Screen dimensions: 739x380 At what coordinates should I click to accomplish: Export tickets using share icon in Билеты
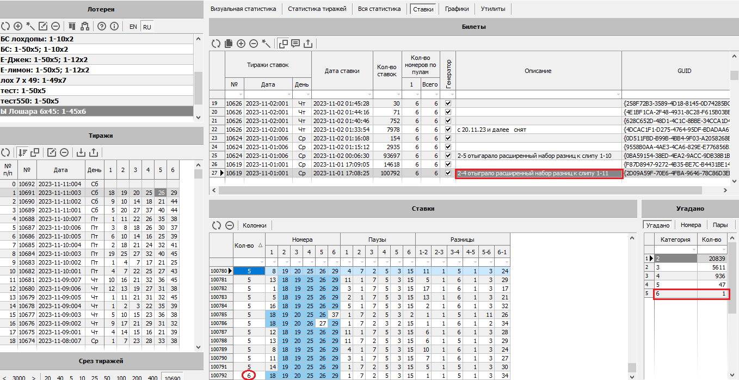click(308, 44)
